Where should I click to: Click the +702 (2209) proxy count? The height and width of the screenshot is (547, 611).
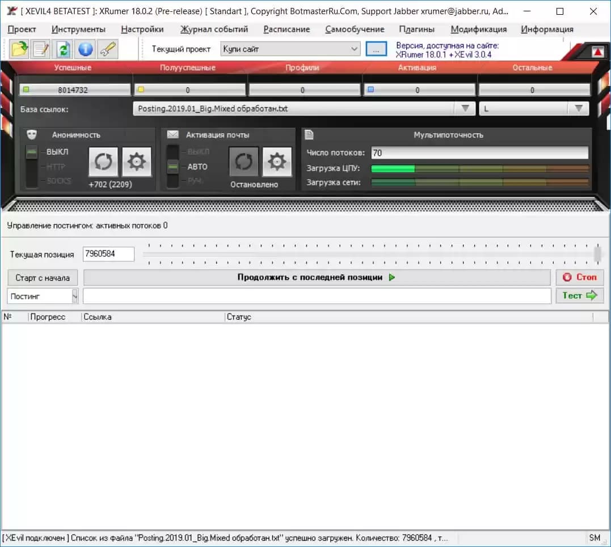click(x=110, y=184)
